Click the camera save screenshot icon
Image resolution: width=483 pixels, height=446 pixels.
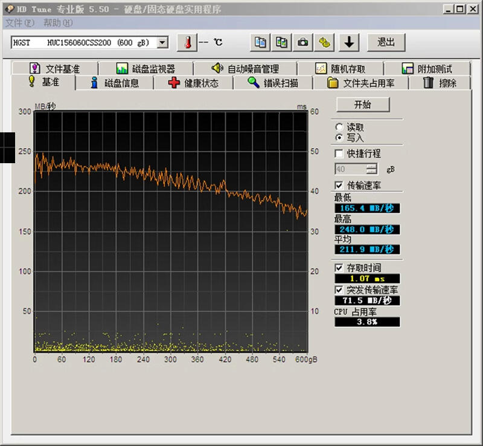303,42
